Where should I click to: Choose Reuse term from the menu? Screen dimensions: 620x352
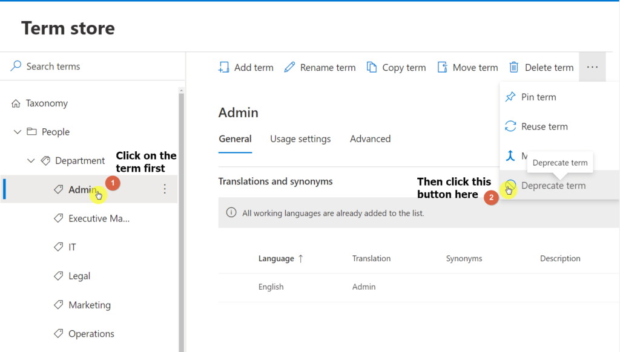559,126
